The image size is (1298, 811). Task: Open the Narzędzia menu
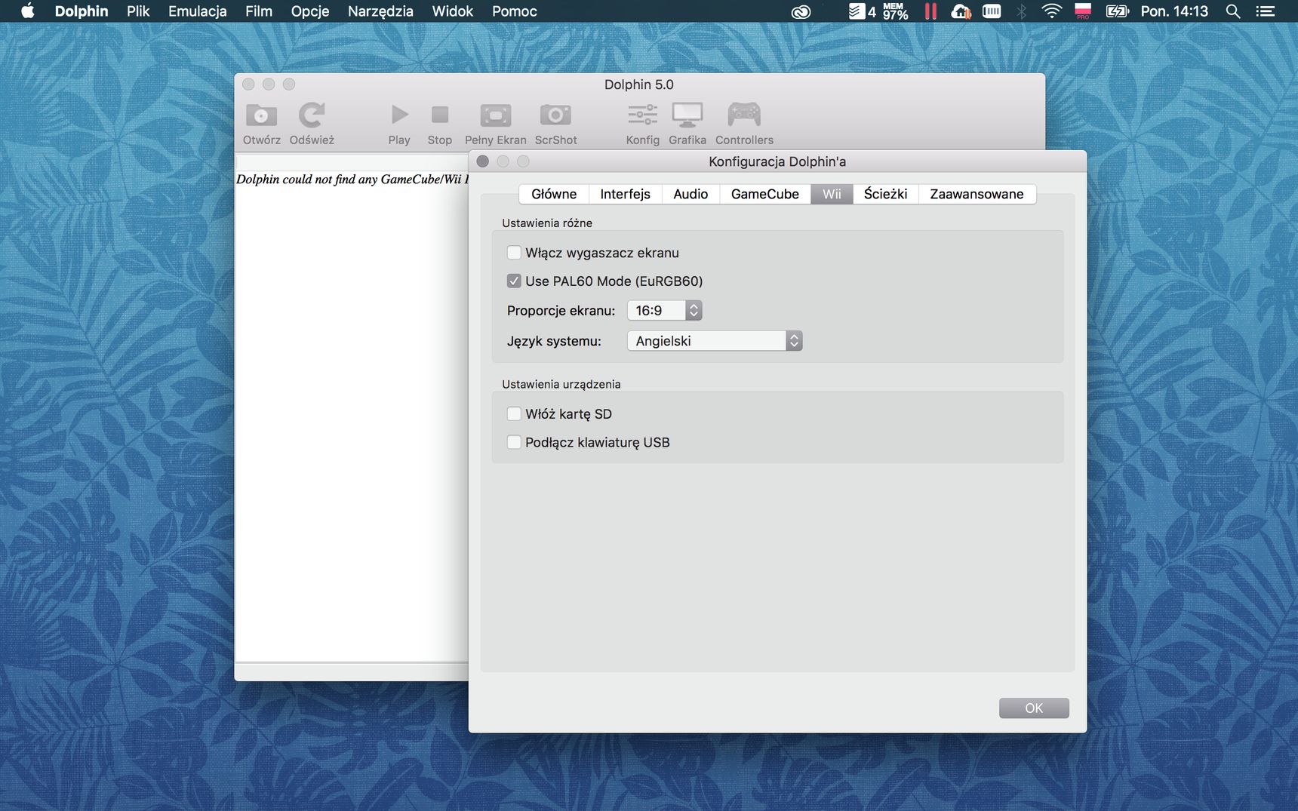[x=380, y=11]
